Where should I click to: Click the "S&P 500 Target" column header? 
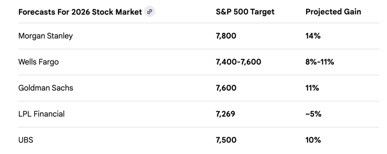point(245,12)
